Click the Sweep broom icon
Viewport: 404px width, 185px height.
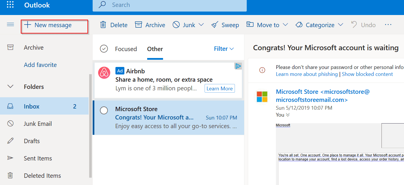(x=215, y=25)
